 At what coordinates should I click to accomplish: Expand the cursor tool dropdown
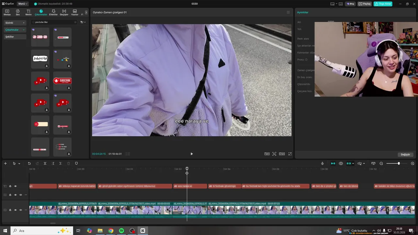click(x=19, y=164)
